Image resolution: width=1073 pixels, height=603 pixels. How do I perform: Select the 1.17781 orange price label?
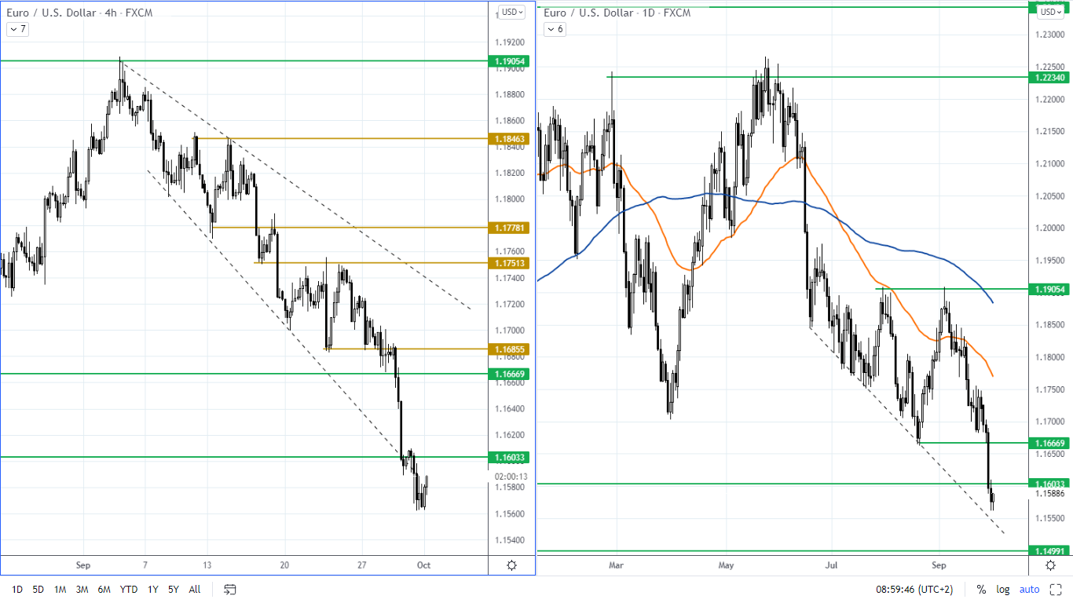(x=511, y=228)
